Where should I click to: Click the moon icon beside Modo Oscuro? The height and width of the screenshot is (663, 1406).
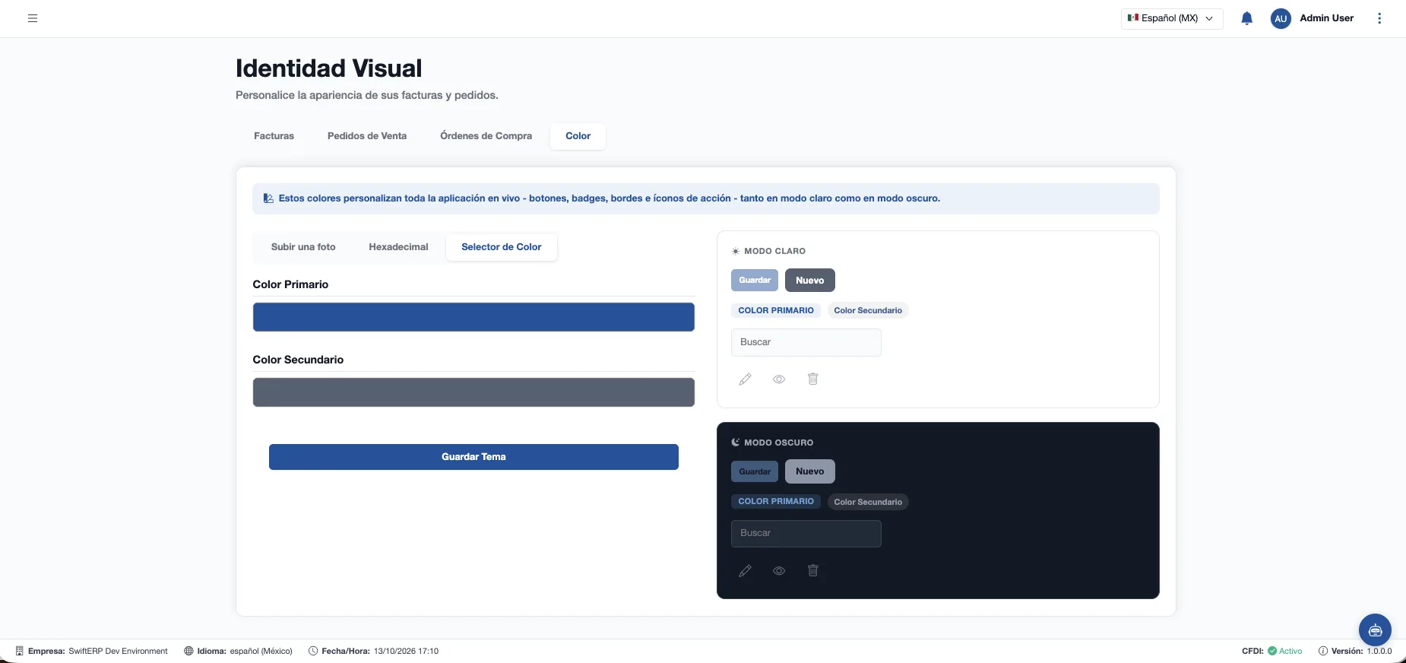[x=735, y=442]
